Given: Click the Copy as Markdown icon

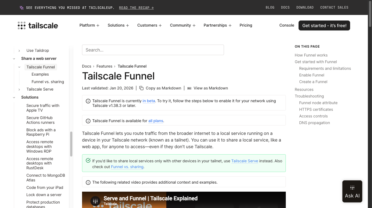Looking at the screenshot, I should pos(141,88).
